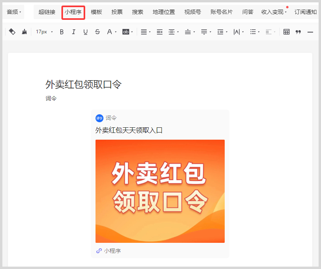
Task: Click the spacing after paragraph icon
Action: click(x=204, y=32)
